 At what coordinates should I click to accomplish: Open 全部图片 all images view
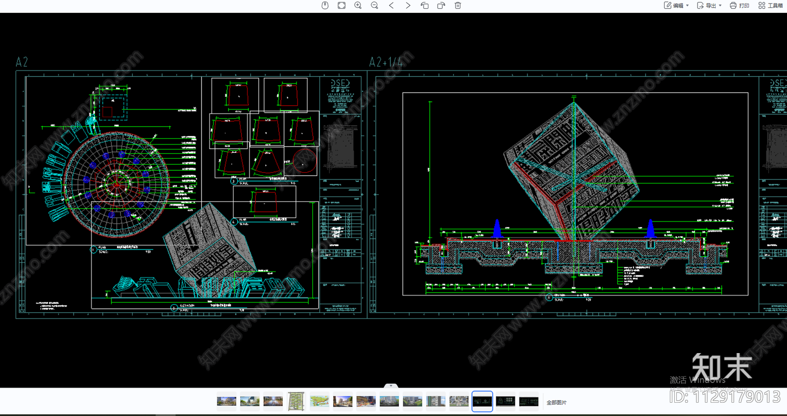click(x=556, y=403)
